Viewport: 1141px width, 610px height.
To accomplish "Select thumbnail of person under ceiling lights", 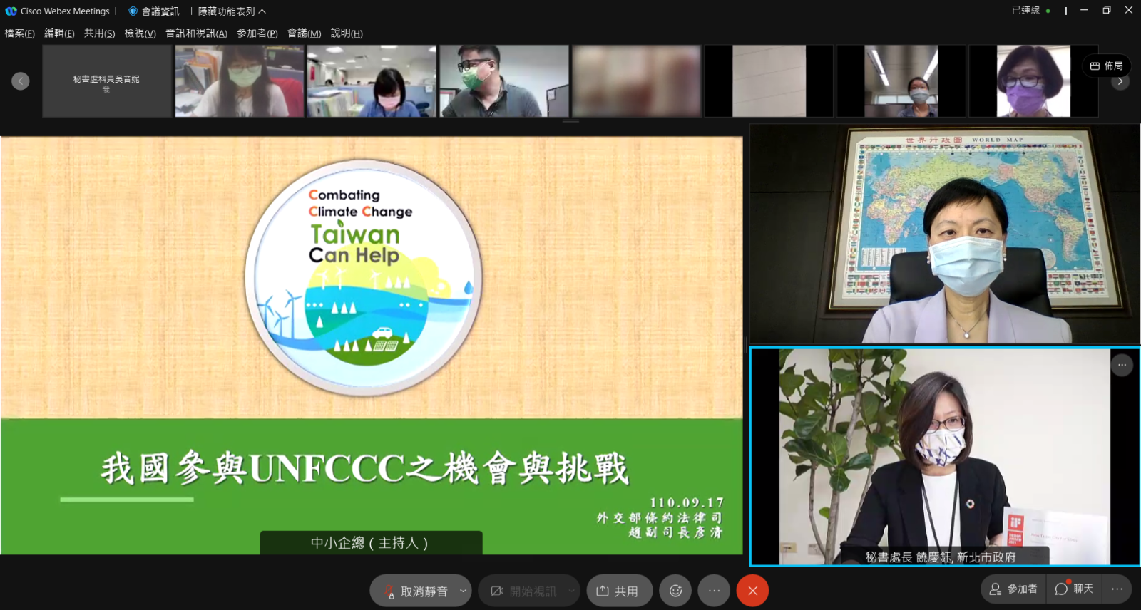I will (x=901, y=81).
